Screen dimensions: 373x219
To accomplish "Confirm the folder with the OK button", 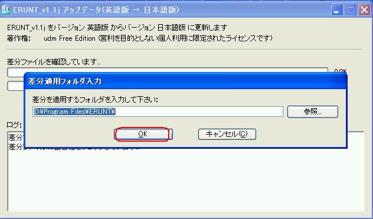I will [143, 134].
